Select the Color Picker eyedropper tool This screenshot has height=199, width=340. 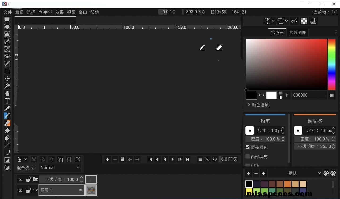(x=7, y=108)
